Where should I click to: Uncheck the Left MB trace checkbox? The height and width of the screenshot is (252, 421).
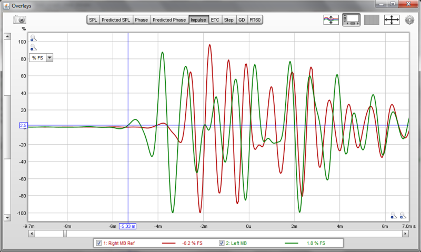[x=222, y=243]
